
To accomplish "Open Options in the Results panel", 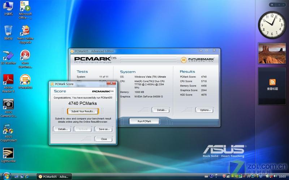I will click(204, 110).
